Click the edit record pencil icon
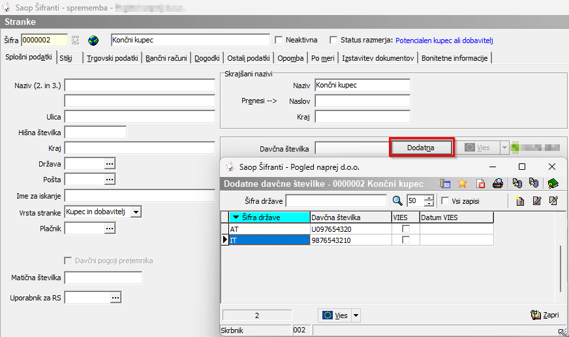 point(537,201)
